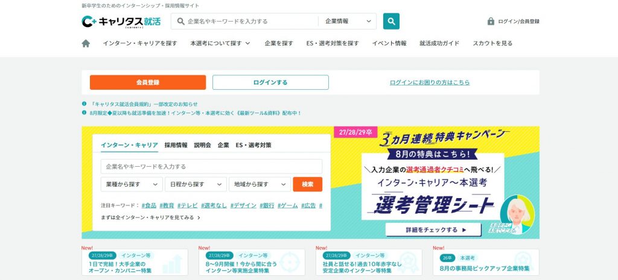Click the info icon beside 会員規約 notice

pyautogui.click(x=84, y=104)
